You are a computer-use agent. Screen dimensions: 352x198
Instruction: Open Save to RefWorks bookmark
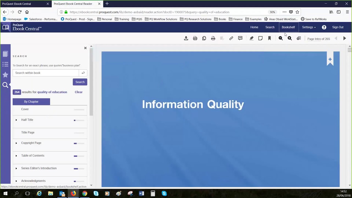[x=314, y=19]
